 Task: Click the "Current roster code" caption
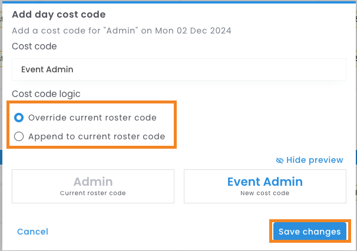[x=93, y=193]
